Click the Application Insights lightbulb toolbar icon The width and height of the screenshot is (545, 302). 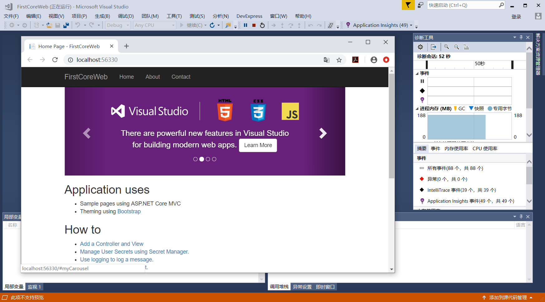[x=348, y=25]
